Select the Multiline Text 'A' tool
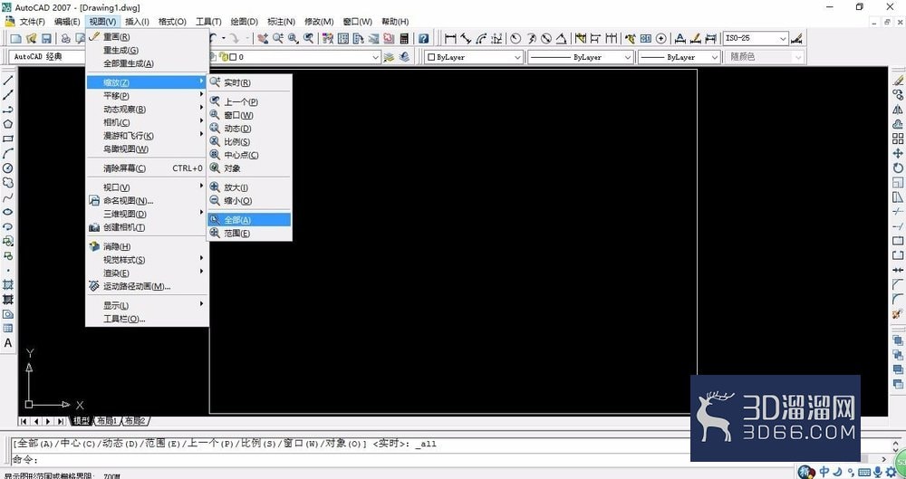Viewport: 906px width, 479px height. pos(7,342)
